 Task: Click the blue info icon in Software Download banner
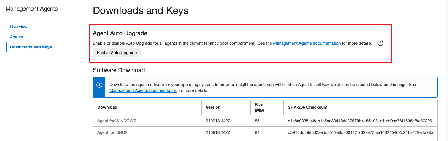click(x=99, y=85)
